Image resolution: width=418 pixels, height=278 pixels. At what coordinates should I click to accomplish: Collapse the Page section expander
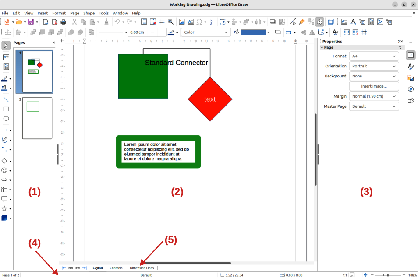tap(322, 47)
